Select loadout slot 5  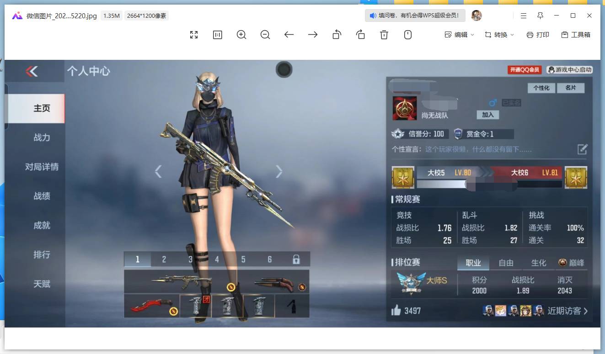tap(243, 259)
